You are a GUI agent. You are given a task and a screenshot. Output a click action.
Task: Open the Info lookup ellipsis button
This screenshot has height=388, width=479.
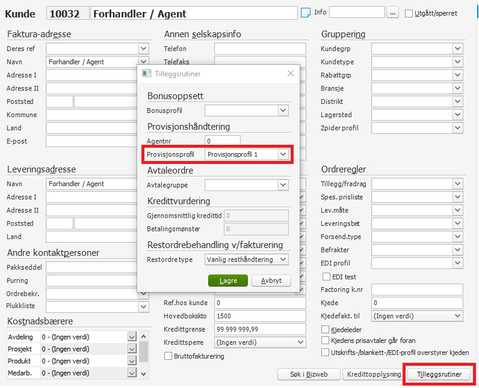392,13
